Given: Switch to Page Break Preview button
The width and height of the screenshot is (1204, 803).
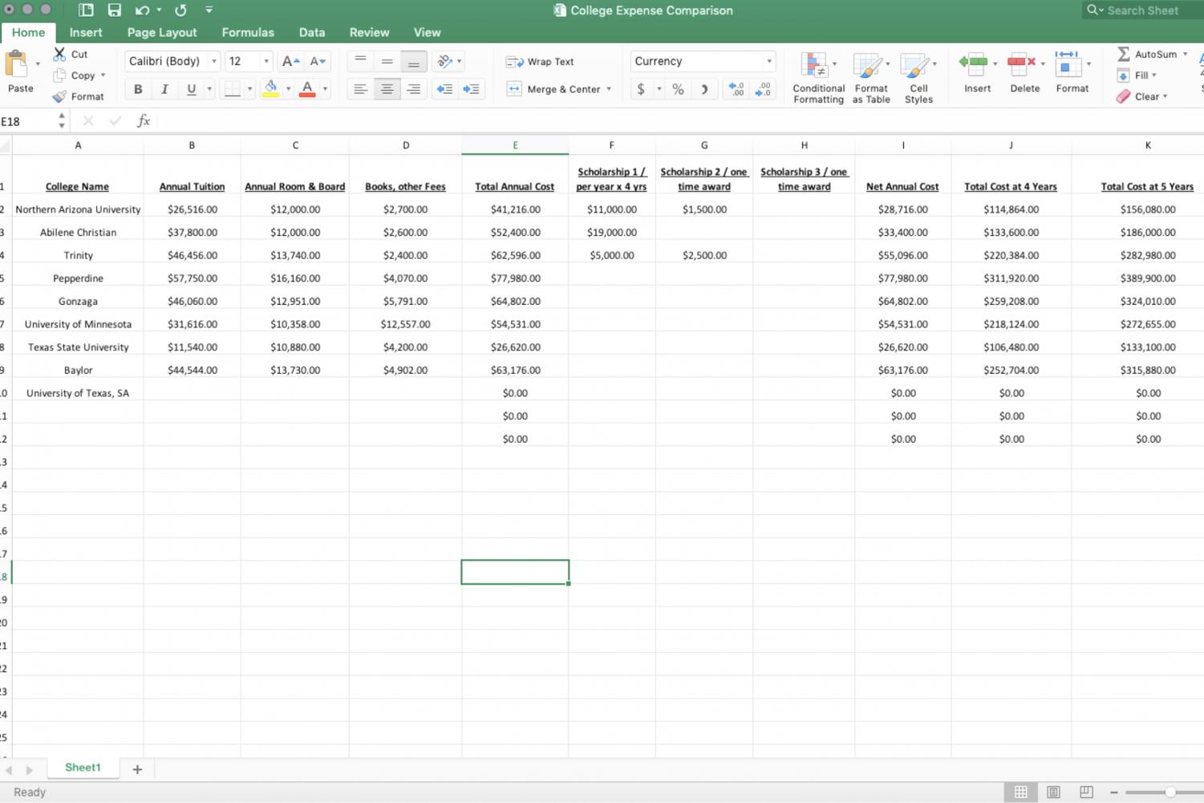Looking at the screenshot, I should click(x=1086, y=792).
